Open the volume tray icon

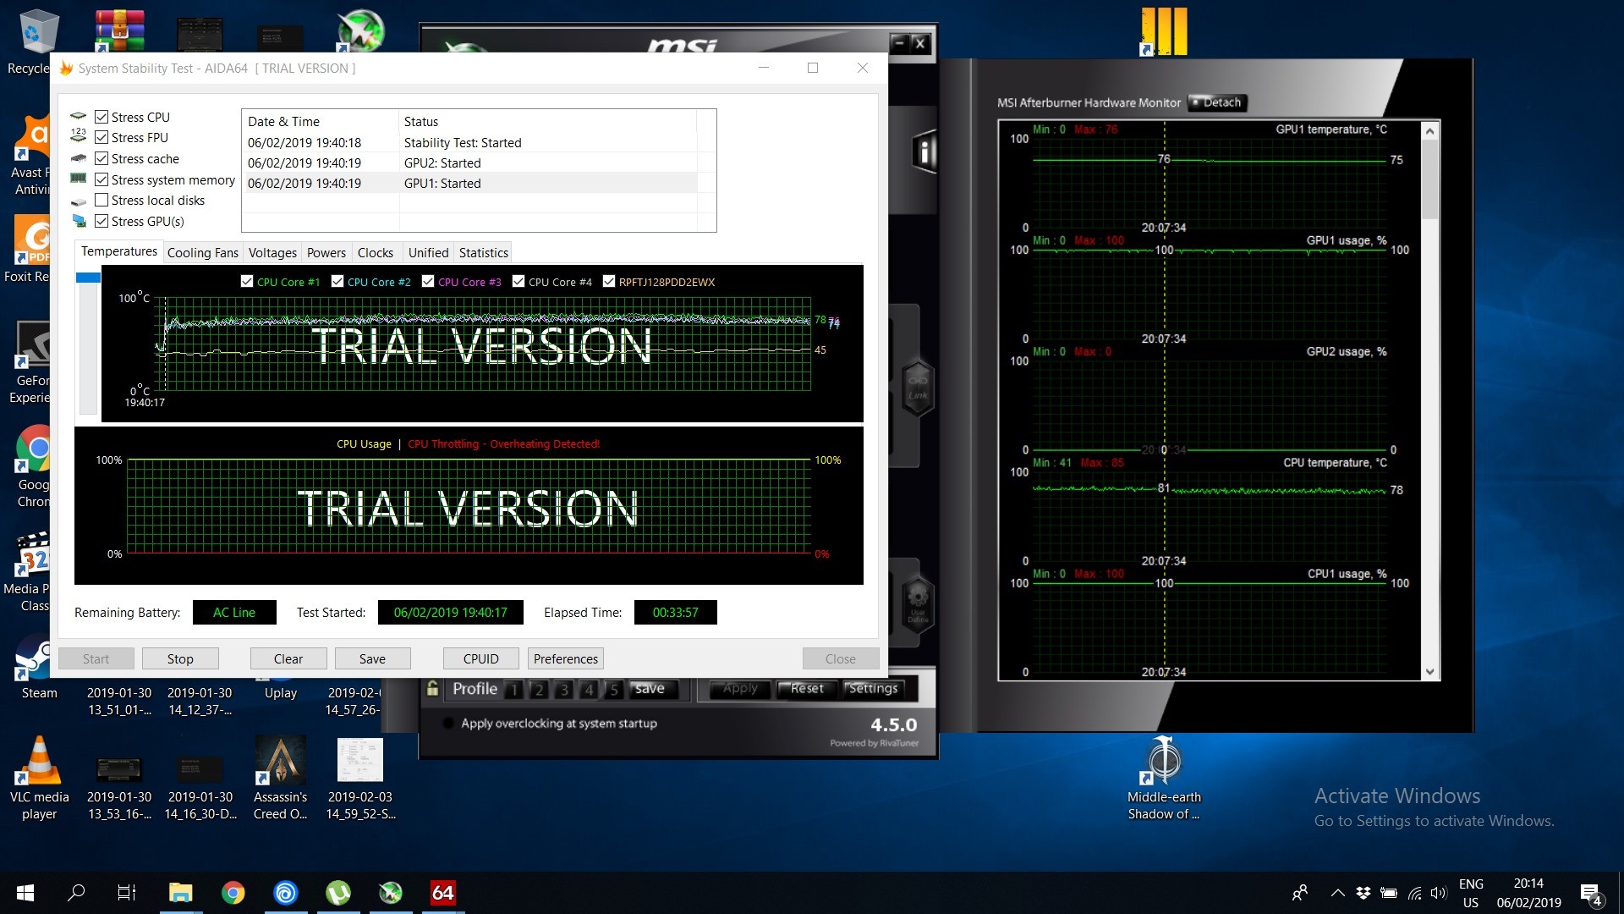coord(1439,893)
